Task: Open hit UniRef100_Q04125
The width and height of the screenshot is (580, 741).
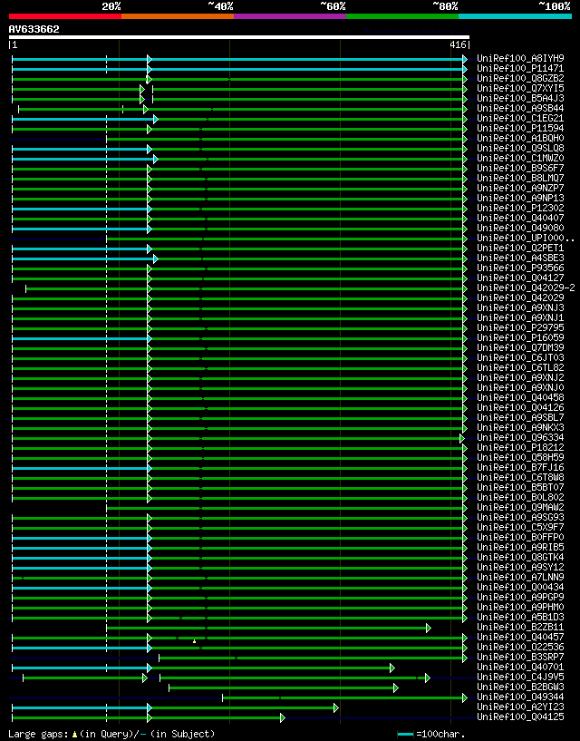Action: [x=520, y=717]
